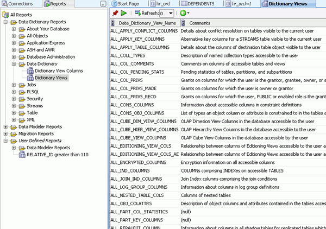Screen dimensions: 326x229
Task: Expand the Jobs folder
Action: [x=14, y=85]
